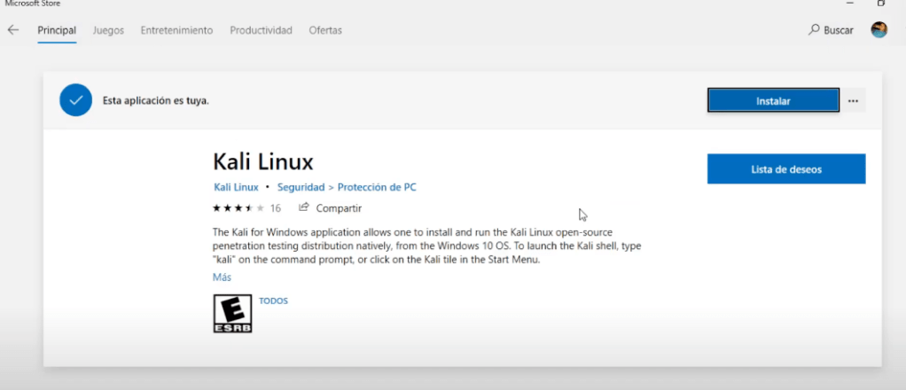The width and height of the screenshot is (906, 390).
Task: Open the Seguridad category link
Action: click(x=301, y=187)
